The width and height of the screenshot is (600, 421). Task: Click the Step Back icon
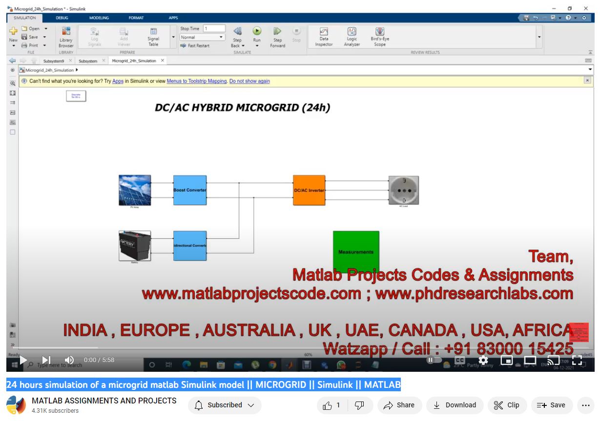click(237, 31)
